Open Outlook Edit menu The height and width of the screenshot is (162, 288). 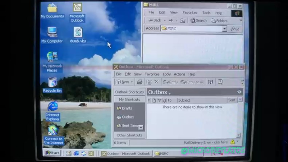pyautogui.click(x=128, y=74)
